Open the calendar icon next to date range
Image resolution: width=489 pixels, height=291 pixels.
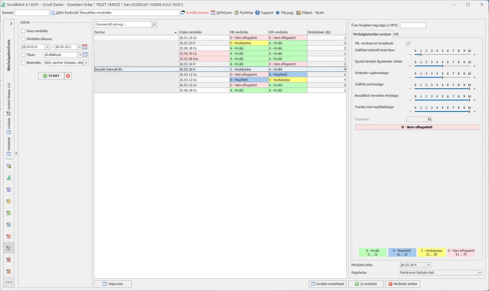85,47
